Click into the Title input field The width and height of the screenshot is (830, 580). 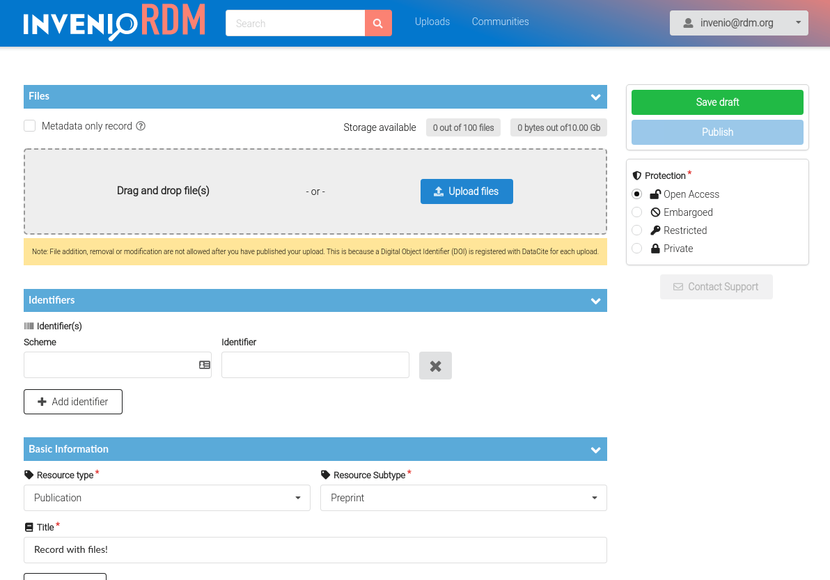[315, 549]
